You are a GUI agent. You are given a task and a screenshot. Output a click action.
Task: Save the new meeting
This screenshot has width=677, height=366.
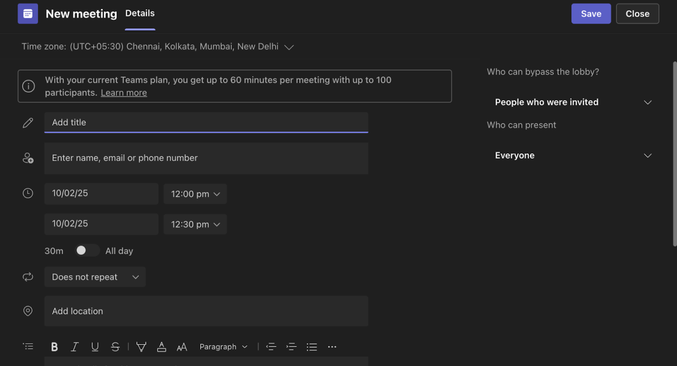(591, 13)
